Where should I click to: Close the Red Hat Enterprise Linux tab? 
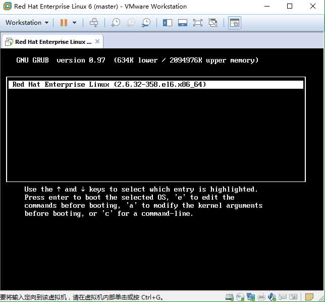(x=97, y=41)
